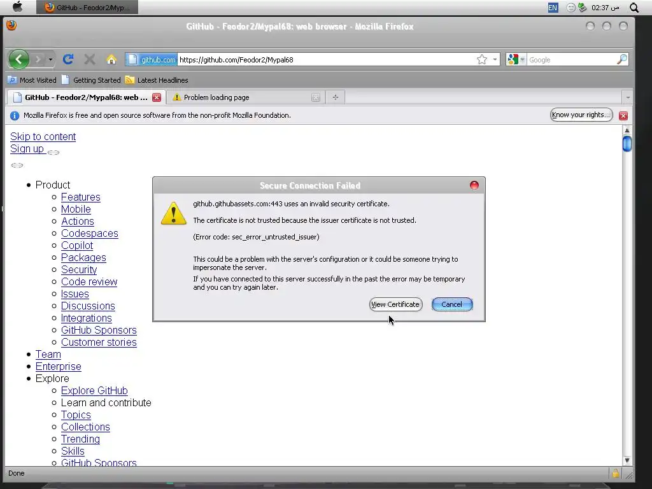
Task: Open a new tab with plus button
Action: [335, 97]
